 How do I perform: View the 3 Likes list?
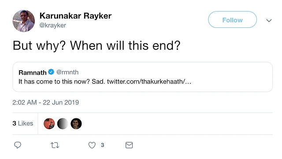(x=23, y=123)
